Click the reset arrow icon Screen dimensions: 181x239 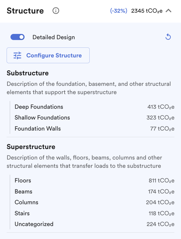pyautogui.click(x=168, y=37)
